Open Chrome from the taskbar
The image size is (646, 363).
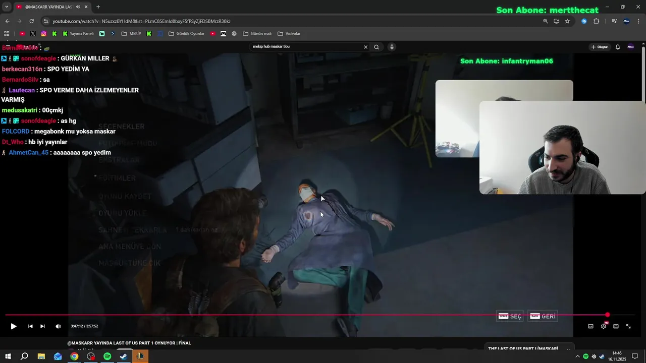74,356
